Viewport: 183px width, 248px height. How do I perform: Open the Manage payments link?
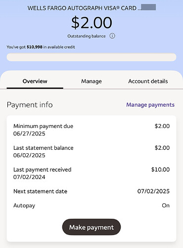click(x=150, y=105)
